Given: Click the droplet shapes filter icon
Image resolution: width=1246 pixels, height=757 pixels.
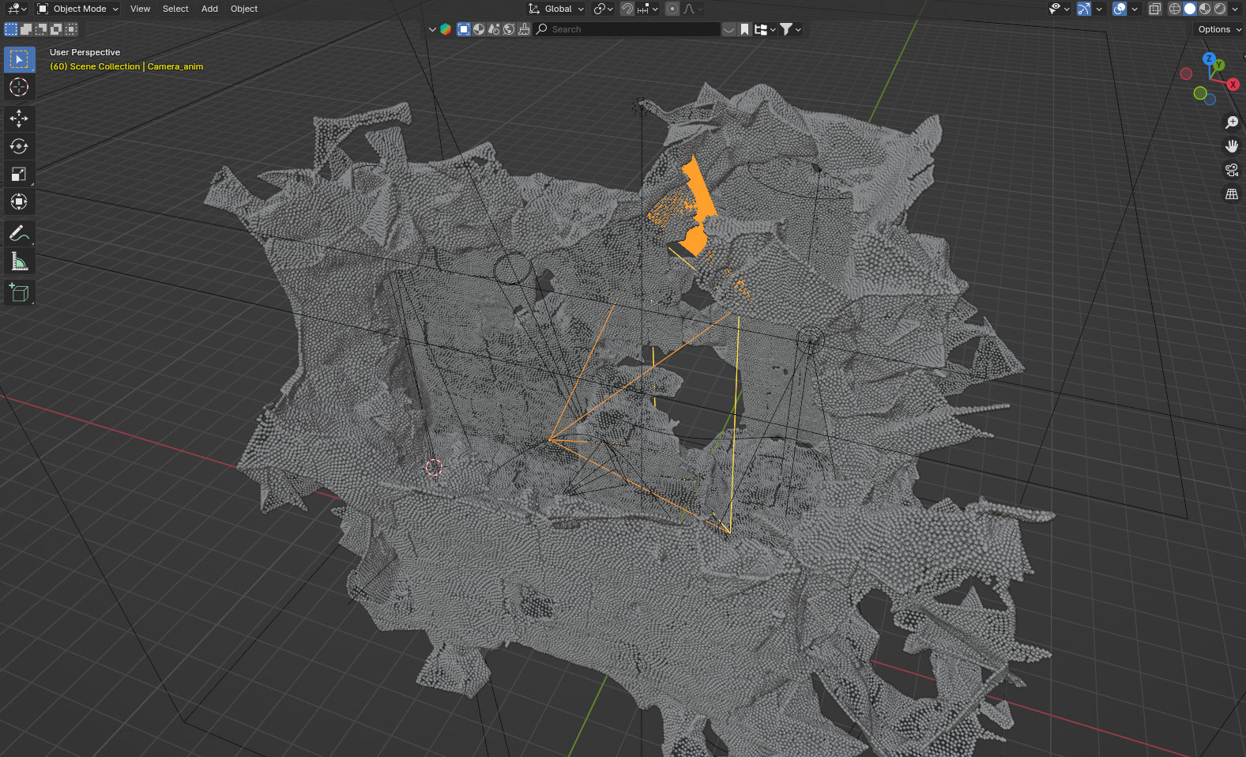Looking at the screenshot, I should tap(494, 29).
